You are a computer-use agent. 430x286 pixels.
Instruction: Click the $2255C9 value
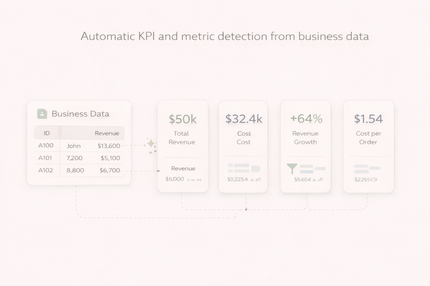coord(366,180)
